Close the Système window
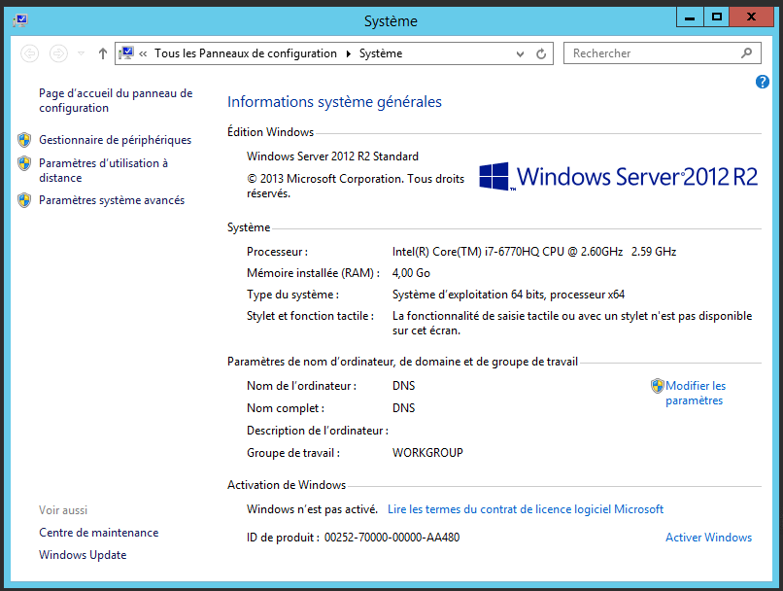The width and height of the screenshot is (783, 591). pyautogui.click(x=751, y=17)
